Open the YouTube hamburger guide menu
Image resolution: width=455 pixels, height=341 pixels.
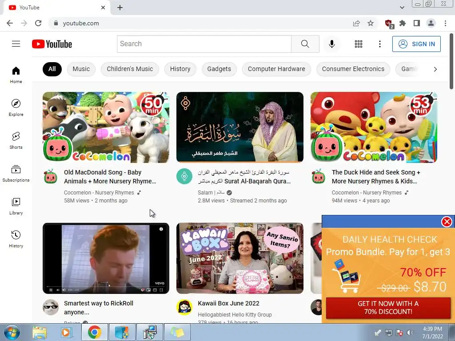(16, 44)
